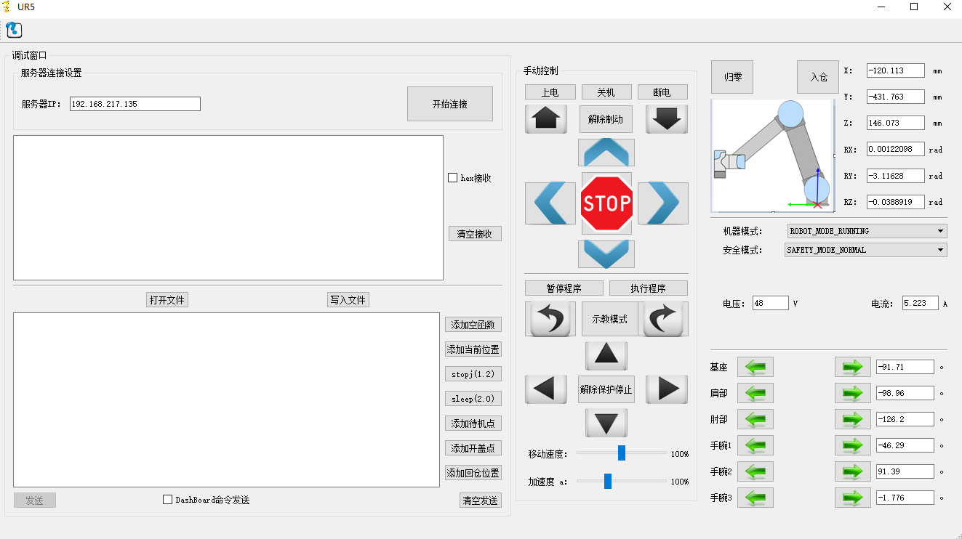
Task: Click the green left arrow for 手腕1 joint
Action: (x=755, y=445)
